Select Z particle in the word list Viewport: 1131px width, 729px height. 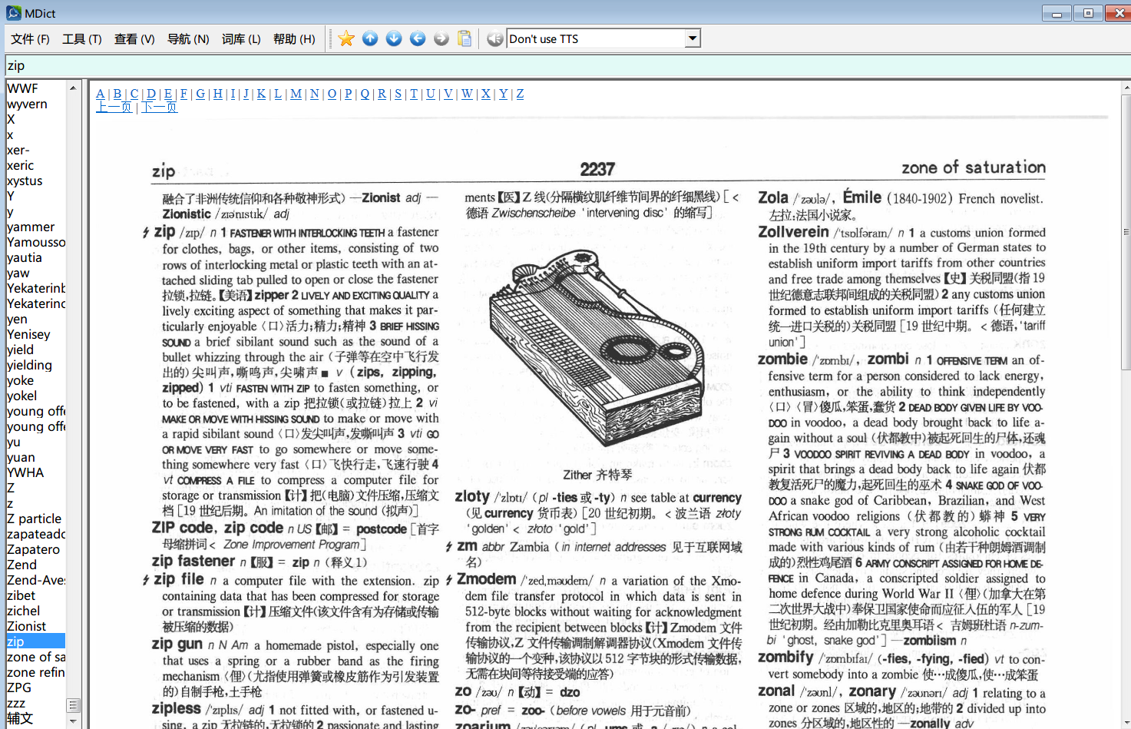[35, 519]
